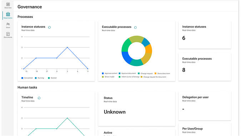Screen dimensions: 241x136
Task: Open the Delegation per user card
Action: tap(205, 106)
